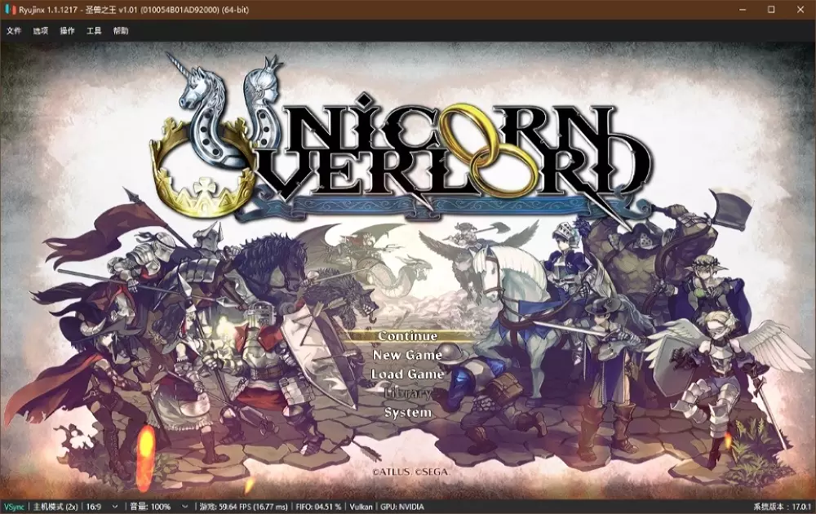Click the GPU: NVIDIA status label
This screenshot has width=816, height=514.
[401, 507]
